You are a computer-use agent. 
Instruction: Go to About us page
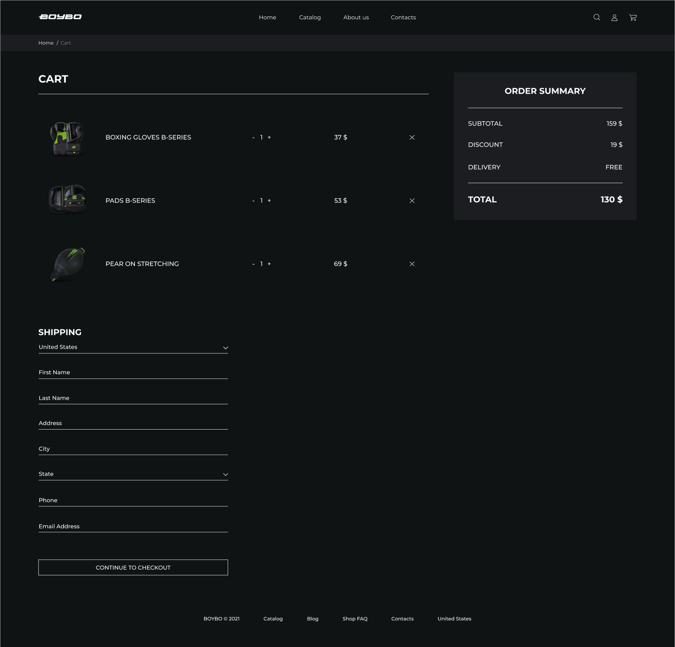356,17
